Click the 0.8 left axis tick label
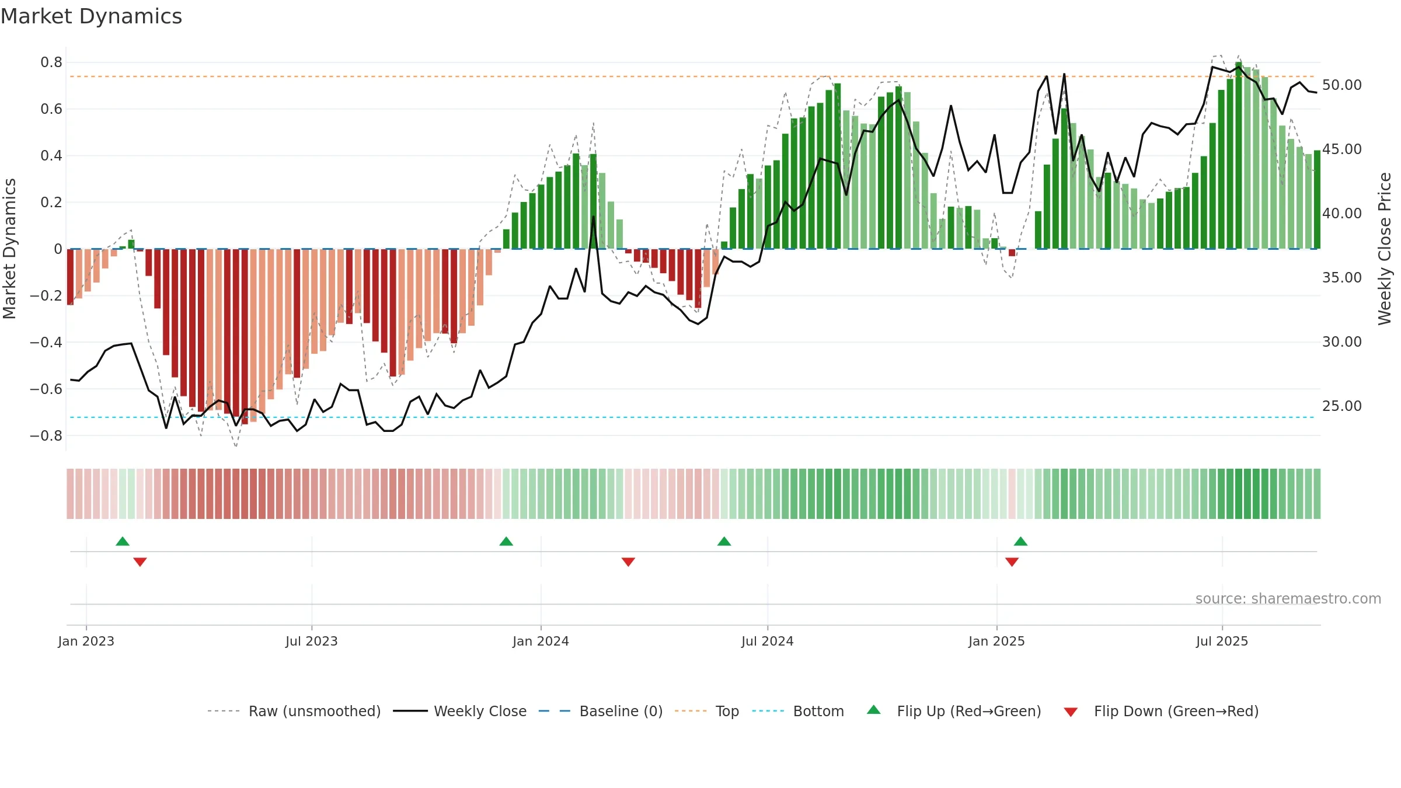The image size is (1401, 788). (x=51, y=62)
